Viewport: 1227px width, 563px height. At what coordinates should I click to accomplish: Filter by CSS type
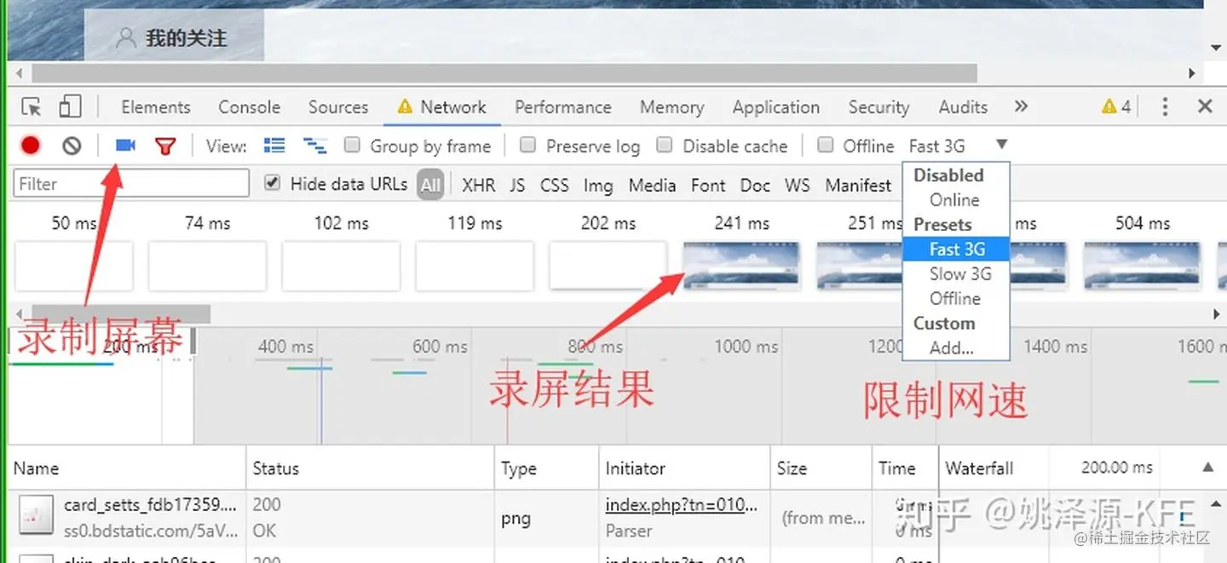pos(554,185)
